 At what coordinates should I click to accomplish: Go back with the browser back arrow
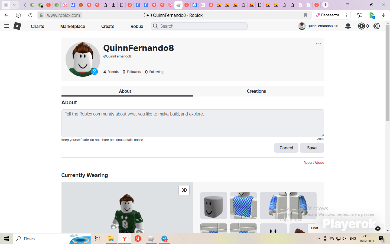click(6, 15)
